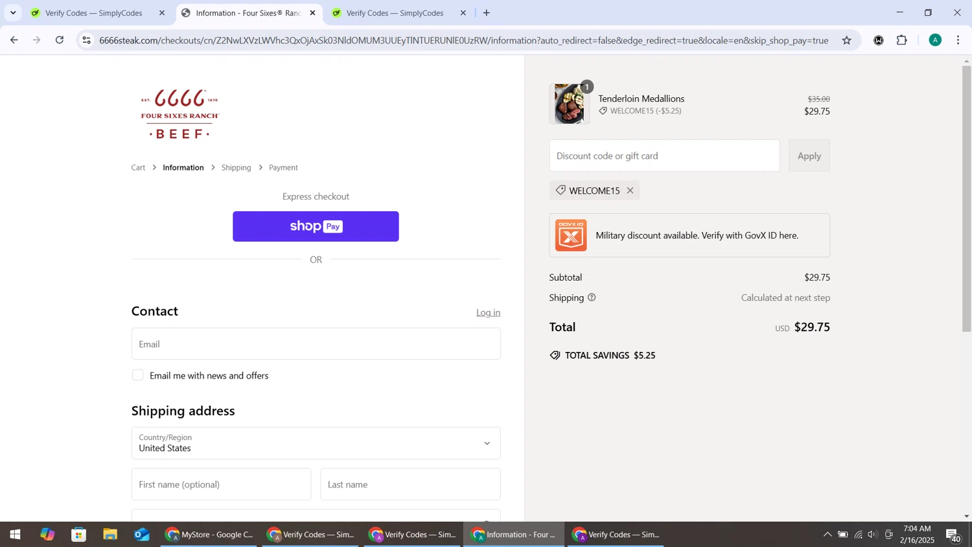Expand the Country/Region dropdown
Viewport: 972px width, 547px height.
click(x=316, y=443)
